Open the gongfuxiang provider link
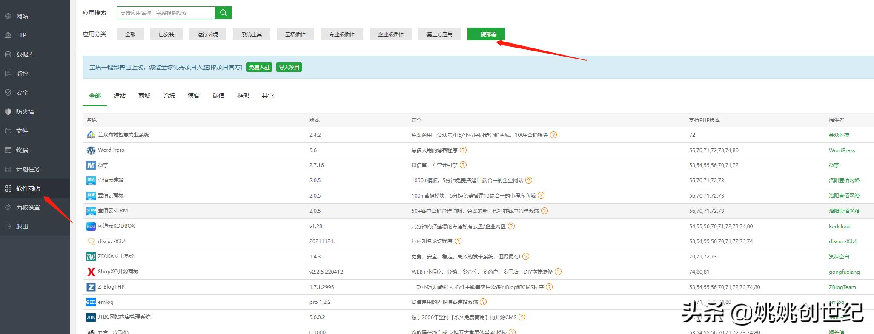 [x=844, y=272]
